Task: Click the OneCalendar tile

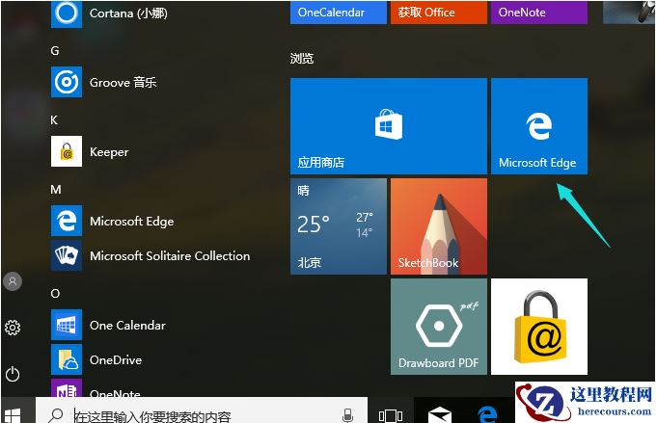Action: tap(338, 13)
